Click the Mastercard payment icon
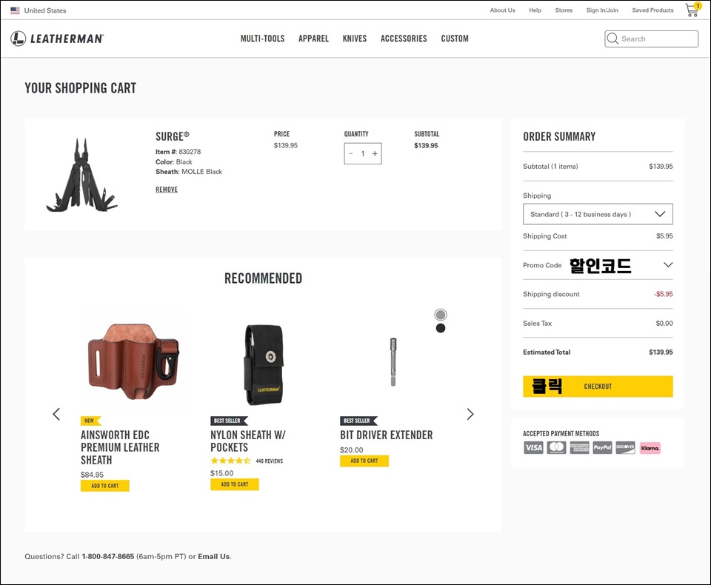Viewport: 711px width, 585px height. pos(556,448)
